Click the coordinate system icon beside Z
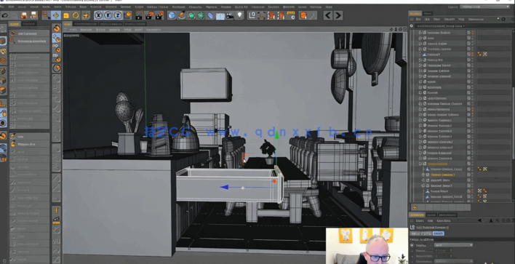The width and height of the screenshot is (515, 264). tap(128, 15)
